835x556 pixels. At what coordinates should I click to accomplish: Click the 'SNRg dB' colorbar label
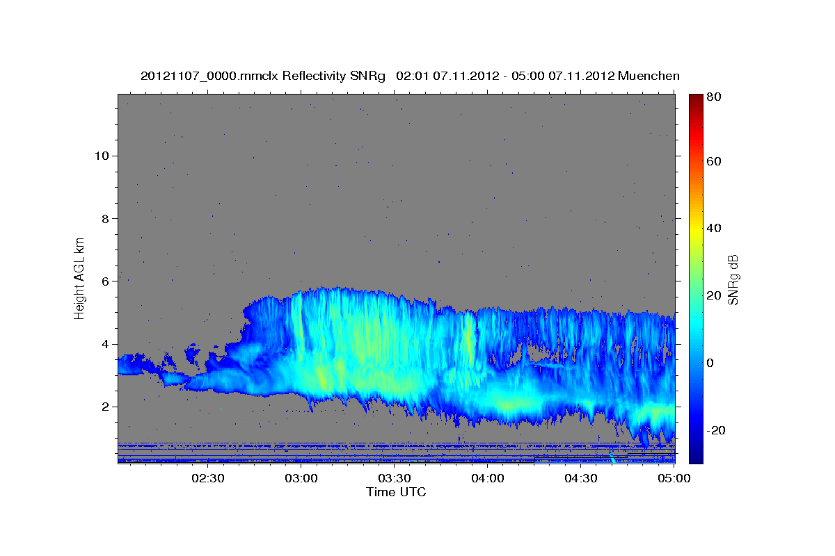pos(733,279)
